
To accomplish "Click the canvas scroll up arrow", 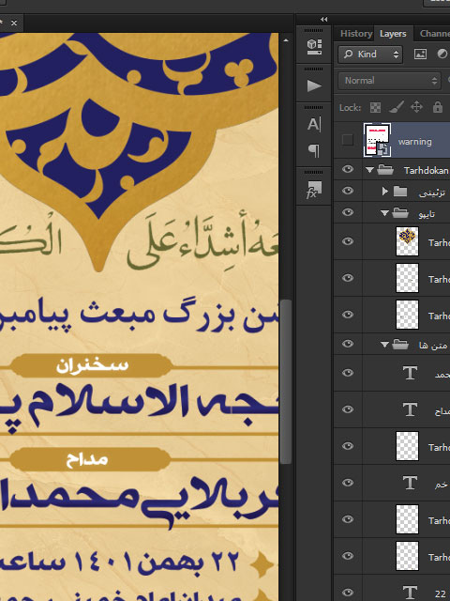I will [285, 39].
